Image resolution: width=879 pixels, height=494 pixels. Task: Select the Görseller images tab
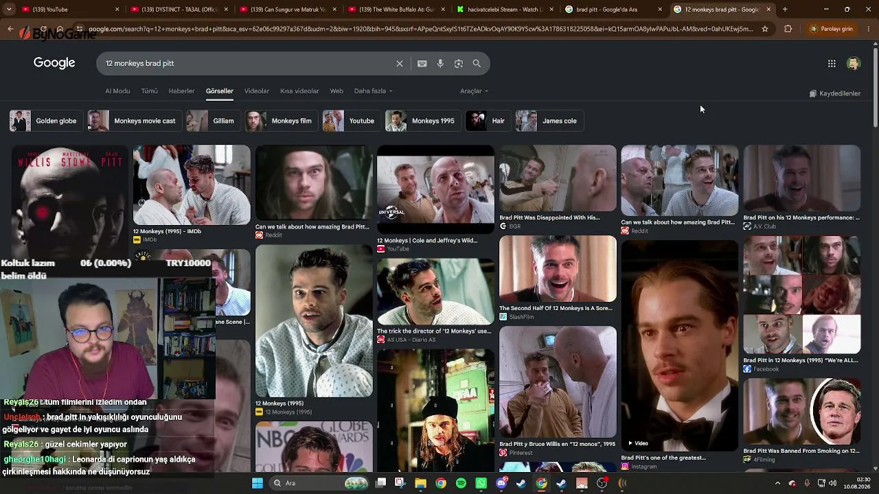tap(220, 91)
